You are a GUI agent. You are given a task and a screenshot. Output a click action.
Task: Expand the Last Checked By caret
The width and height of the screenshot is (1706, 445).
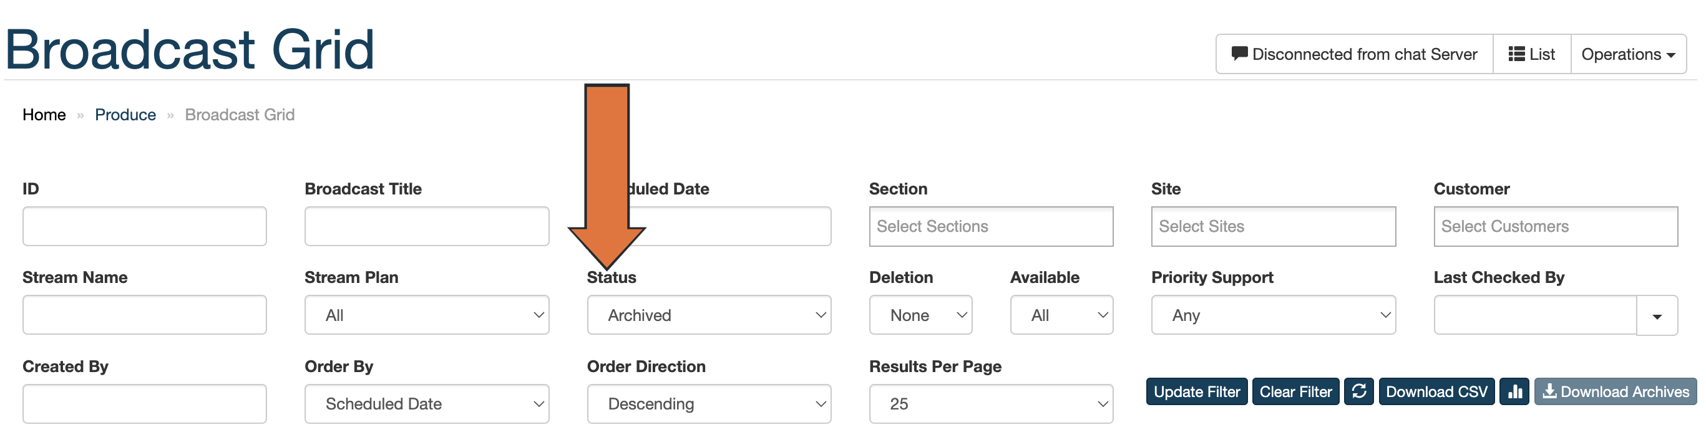click(x=1656, y=316)
